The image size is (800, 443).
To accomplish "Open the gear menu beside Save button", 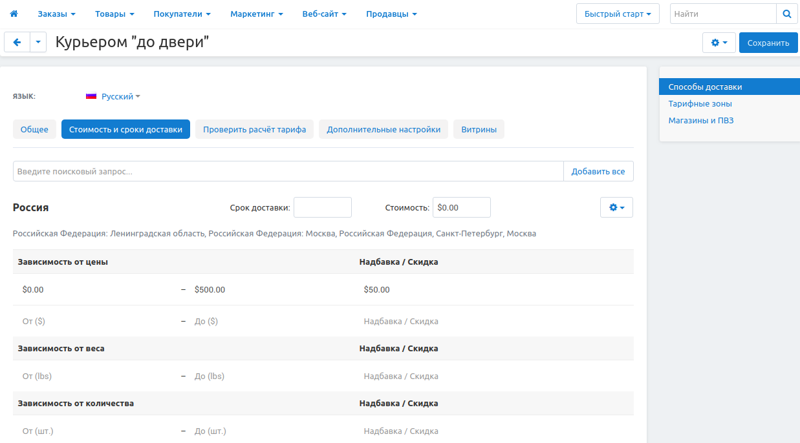I will 719,43.
